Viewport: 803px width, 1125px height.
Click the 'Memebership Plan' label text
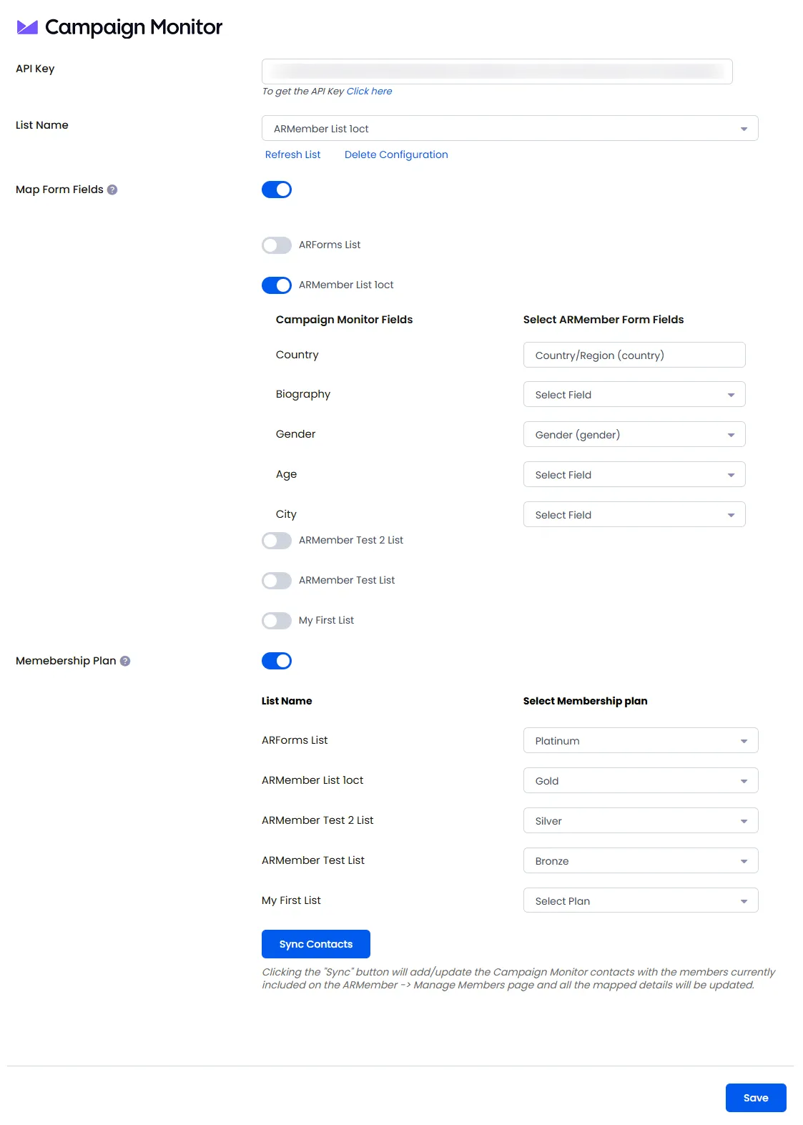point(66,661)
